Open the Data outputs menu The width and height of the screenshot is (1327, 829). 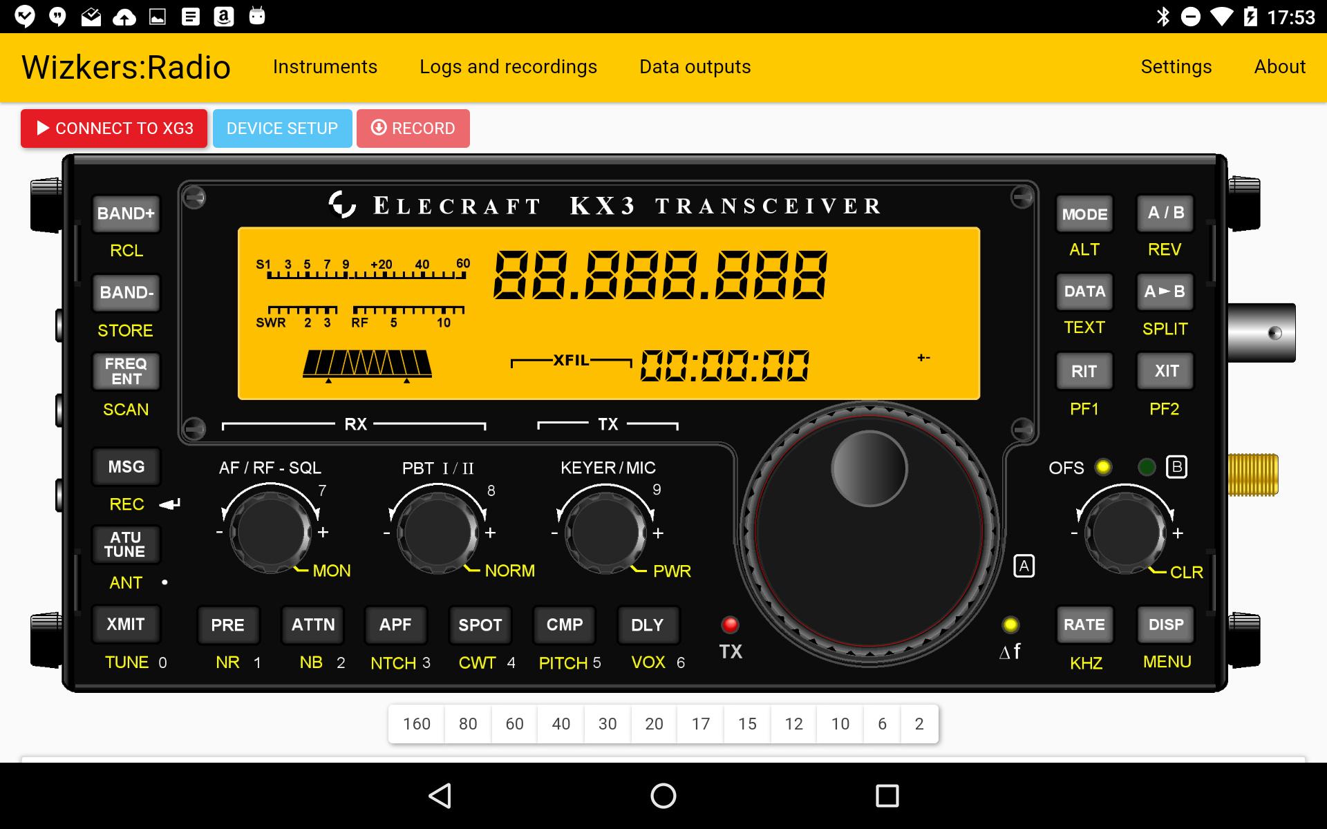(695, 67)
